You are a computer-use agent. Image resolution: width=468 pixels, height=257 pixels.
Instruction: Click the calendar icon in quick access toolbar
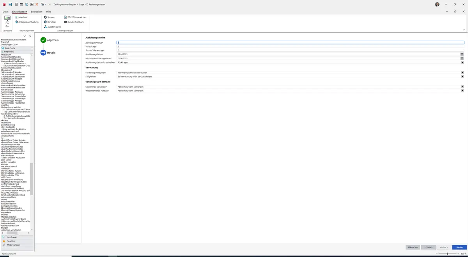[21, 4]
